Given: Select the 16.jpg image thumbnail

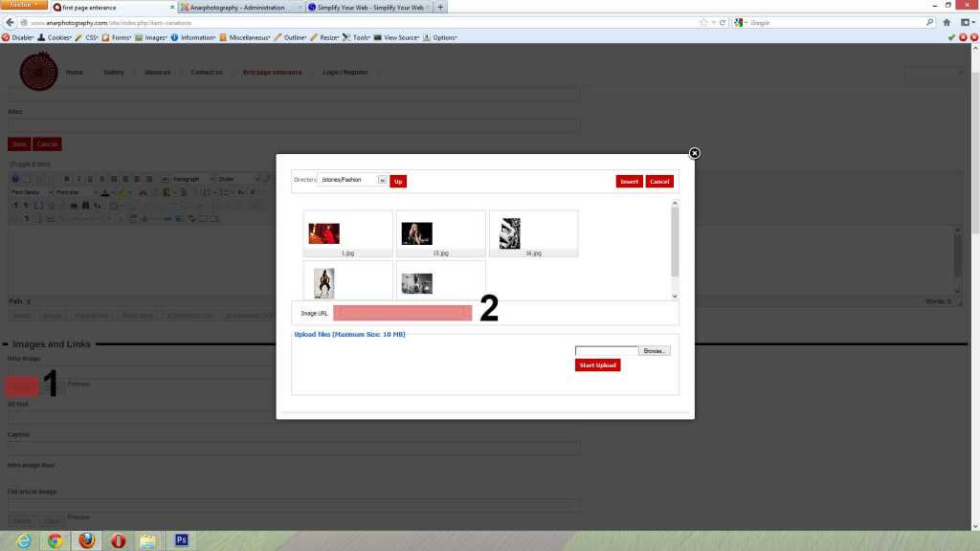Looking at the screenshot, I should pyautogui.click(x=510, y=233).
